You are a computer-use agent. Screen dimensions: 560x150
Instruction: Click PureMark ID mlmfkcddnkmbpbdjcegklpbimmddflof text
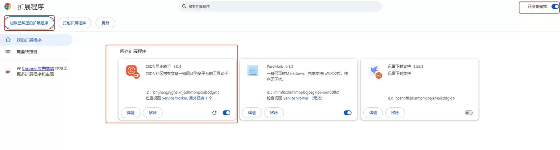pos(303,92)
